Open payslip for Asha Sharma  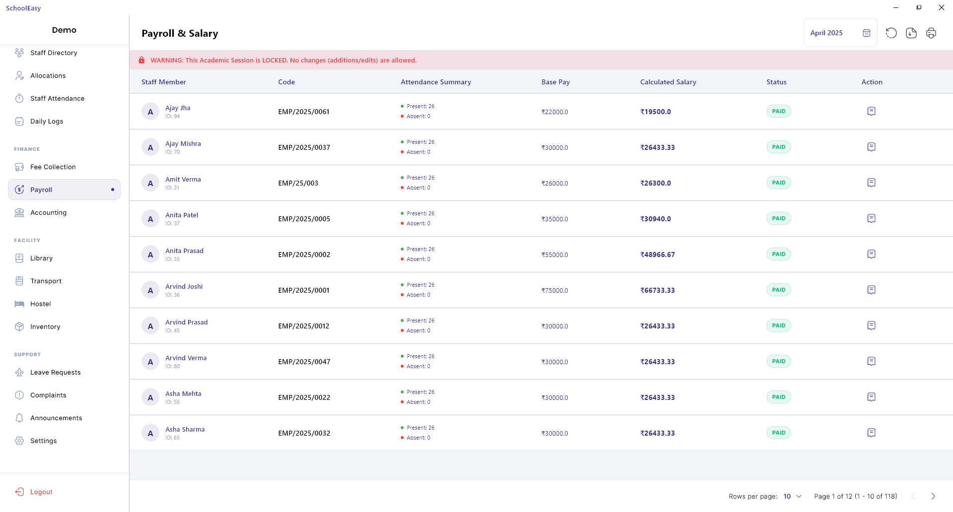[872, 433]
